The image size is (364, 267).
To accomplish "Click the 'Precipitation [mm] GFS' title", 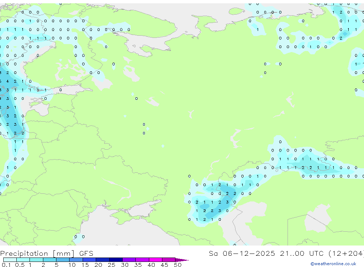I will coord(47,254).
